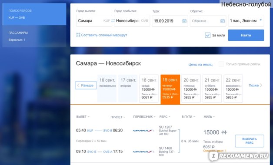
Task: Open Цены на месяц link
Action: pyautogui.click(x=200, y=65)
